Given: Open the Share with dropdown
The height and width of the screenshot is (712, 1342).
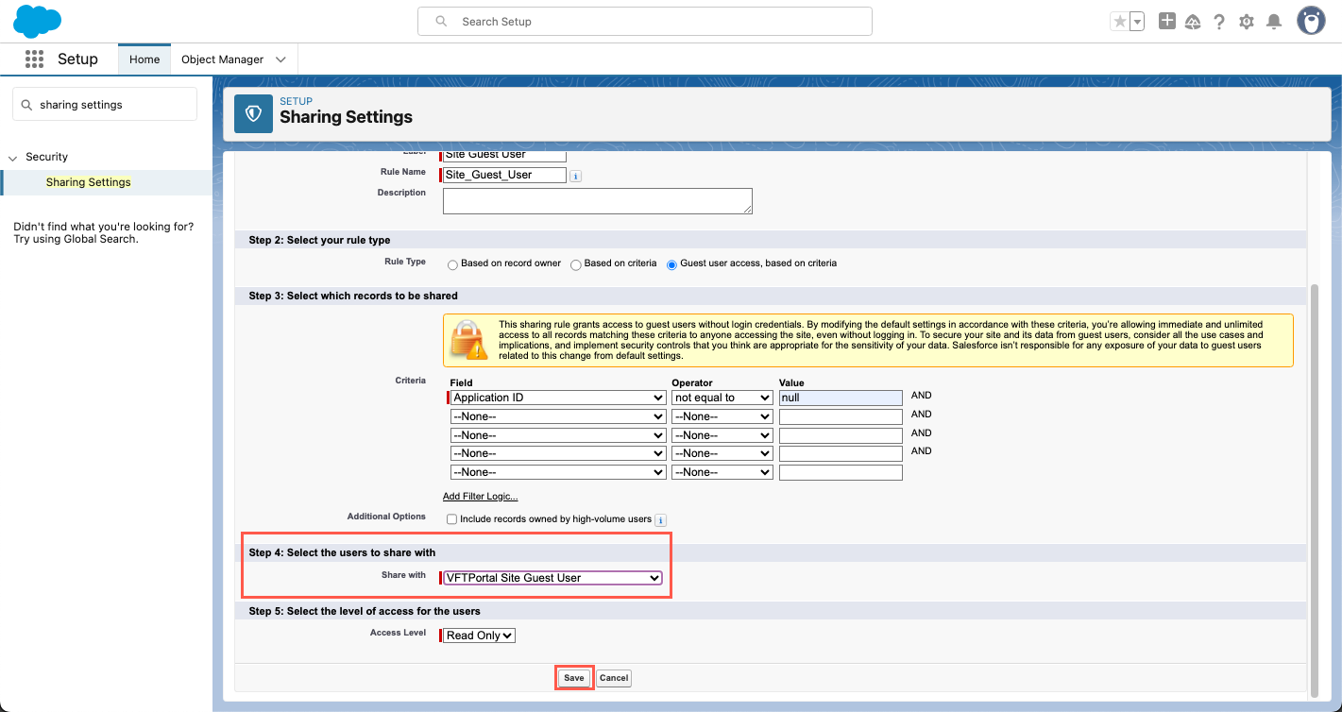Looking at the screenshot, I should click(552, 578).
